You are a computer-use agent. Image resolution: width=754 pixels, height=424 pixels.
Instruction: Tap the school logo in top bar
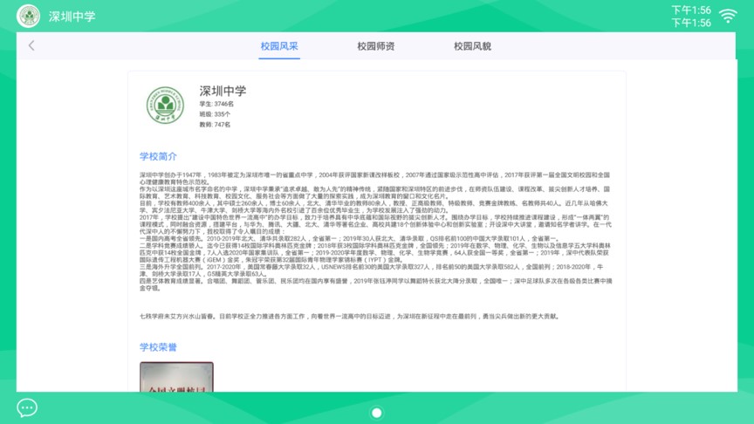(x=29, y=16)
